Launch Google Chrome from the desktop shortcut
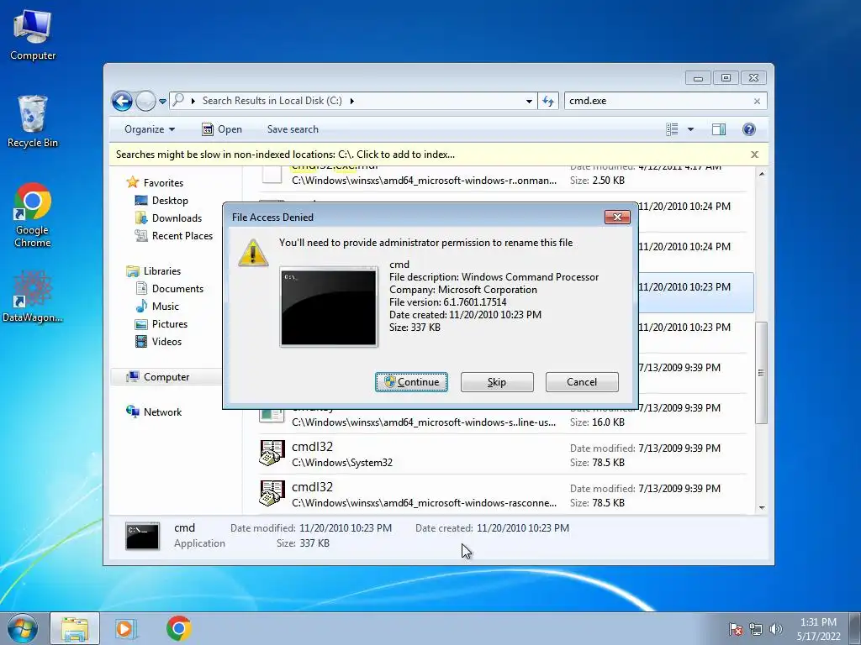This screenshot has width=861, height=645. click(33, 215)
